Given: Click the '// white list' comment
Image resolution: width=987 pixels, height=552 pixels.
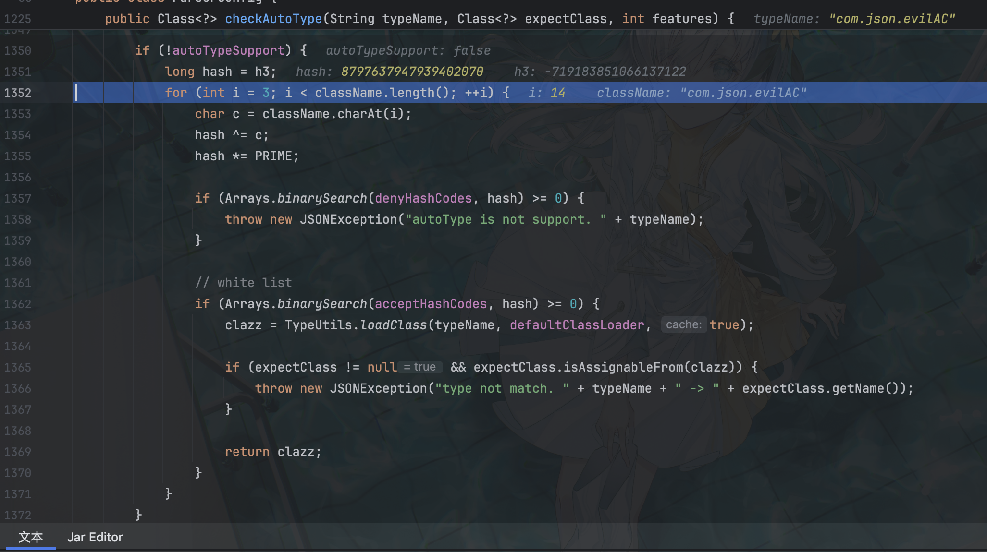Looking at the screenshot, I should (x=243, y=283).
